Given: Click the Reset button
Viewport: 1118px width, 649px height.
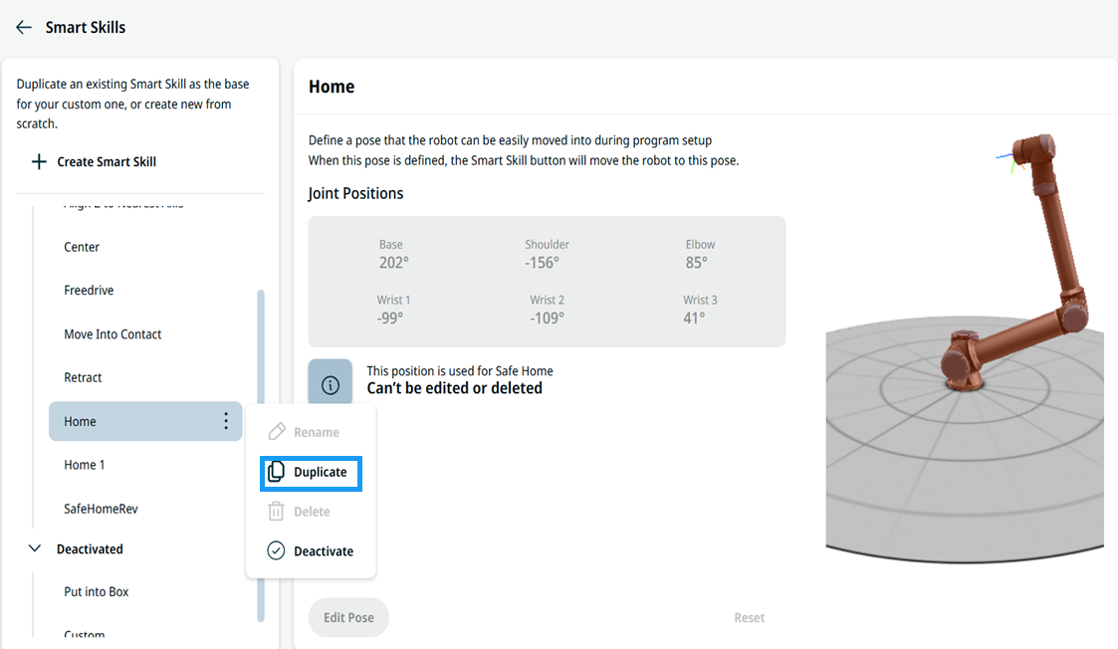Looking at the screenshot, I should pyautogui.click(x=750, y=617).
